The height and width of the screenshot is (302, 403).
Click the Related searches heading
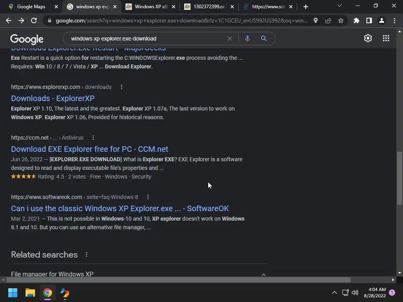[44, 255]
